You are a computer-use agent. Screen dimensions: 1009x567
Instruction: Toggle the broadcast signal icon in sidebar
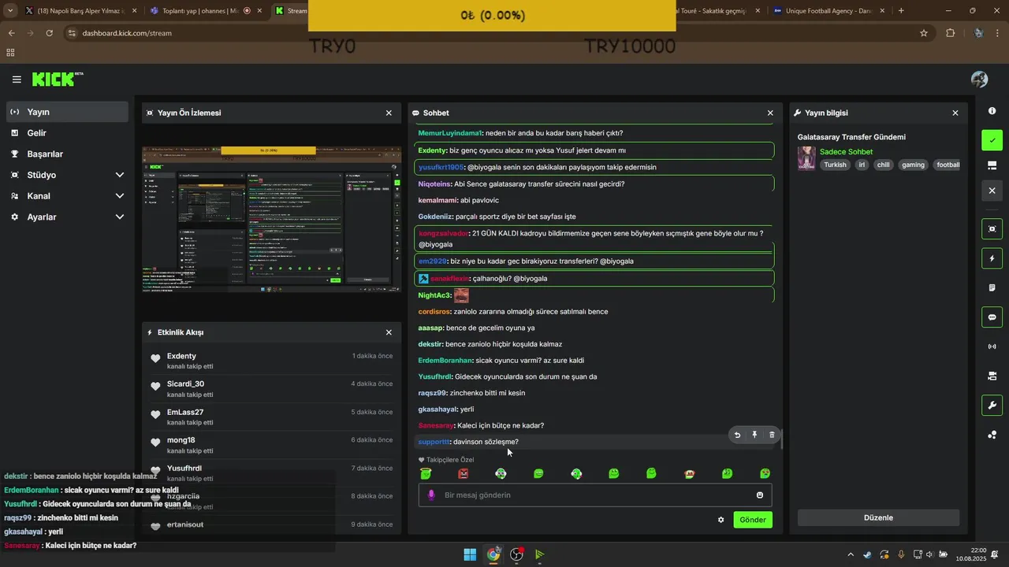(x=992, y=346)
